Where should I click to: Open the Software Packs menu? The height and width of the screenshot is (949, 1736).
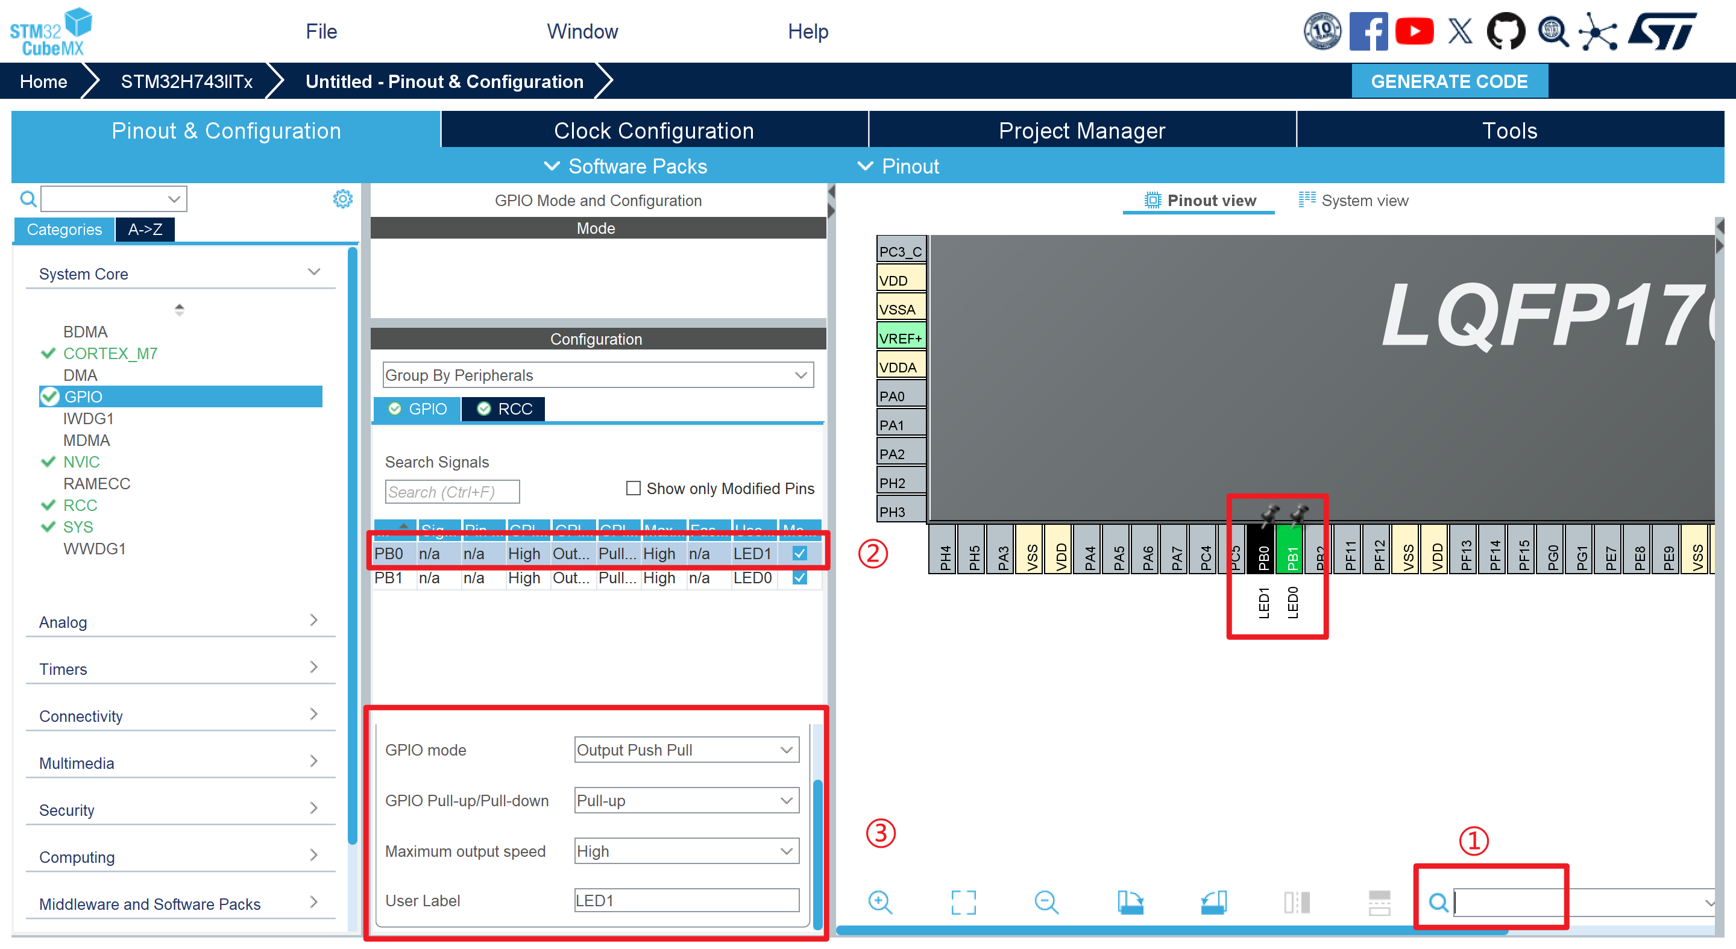point(626,166)
